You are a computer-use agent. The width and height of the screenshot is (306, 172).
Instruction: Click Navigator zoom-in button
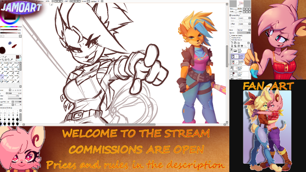247,9
